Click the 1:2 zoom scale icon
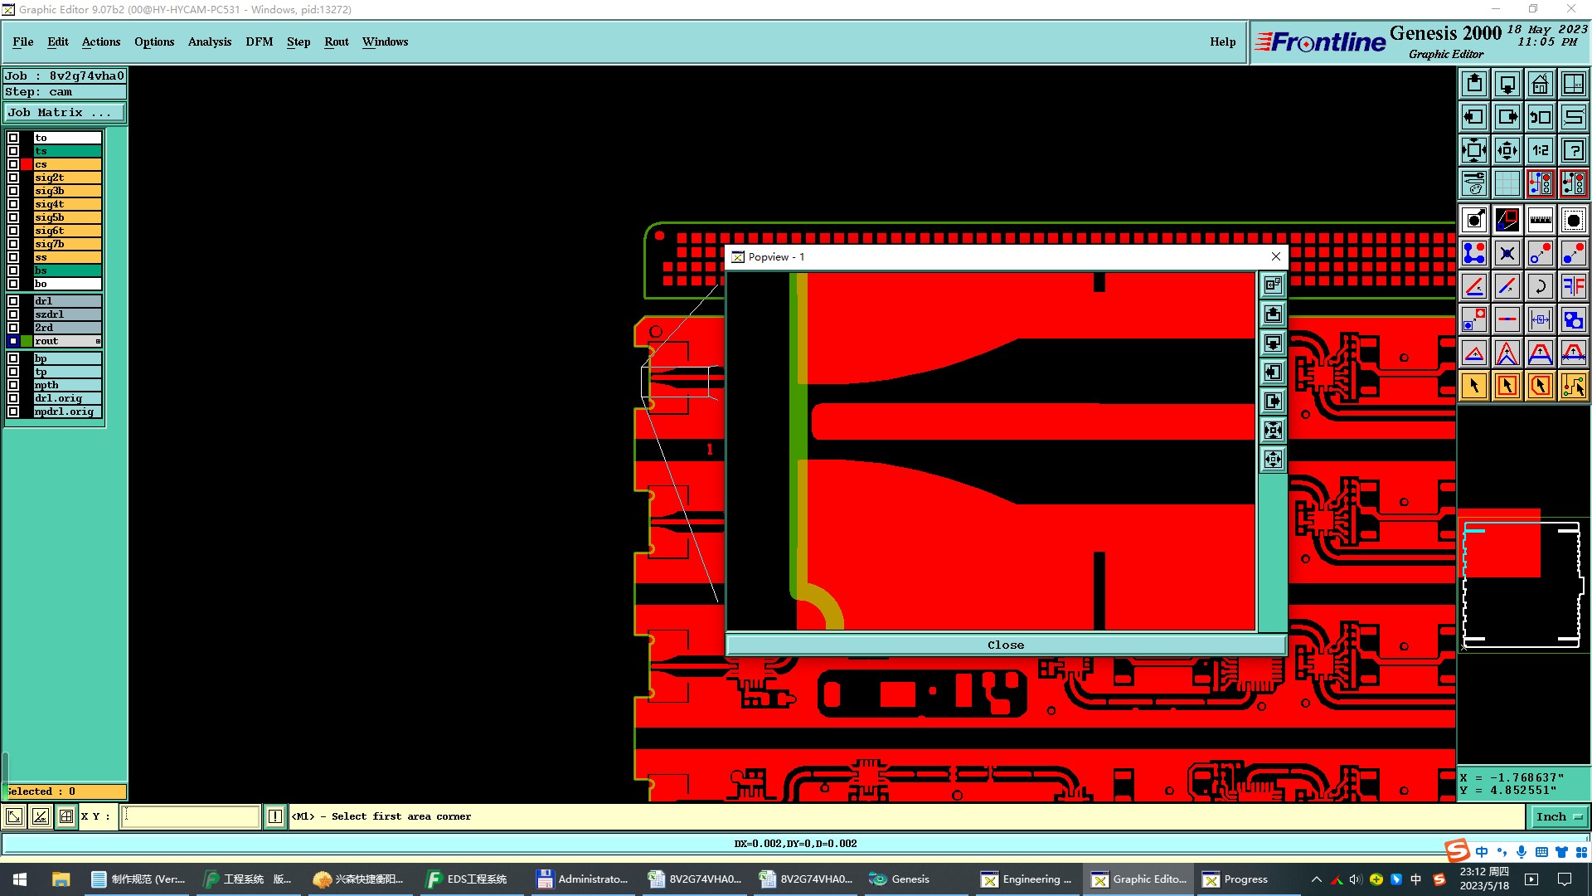The image size is (1592, 896). [x=1540, y=150]
